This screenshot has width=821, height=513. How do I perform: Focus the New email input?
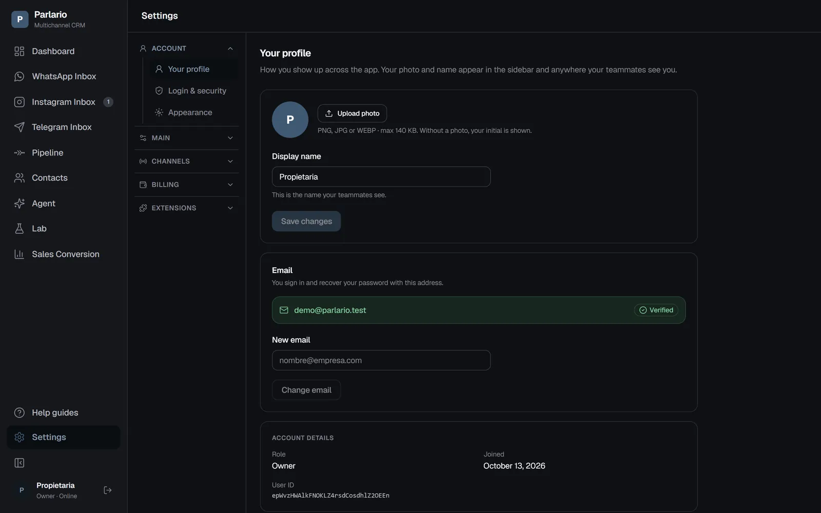click(381, 360)
